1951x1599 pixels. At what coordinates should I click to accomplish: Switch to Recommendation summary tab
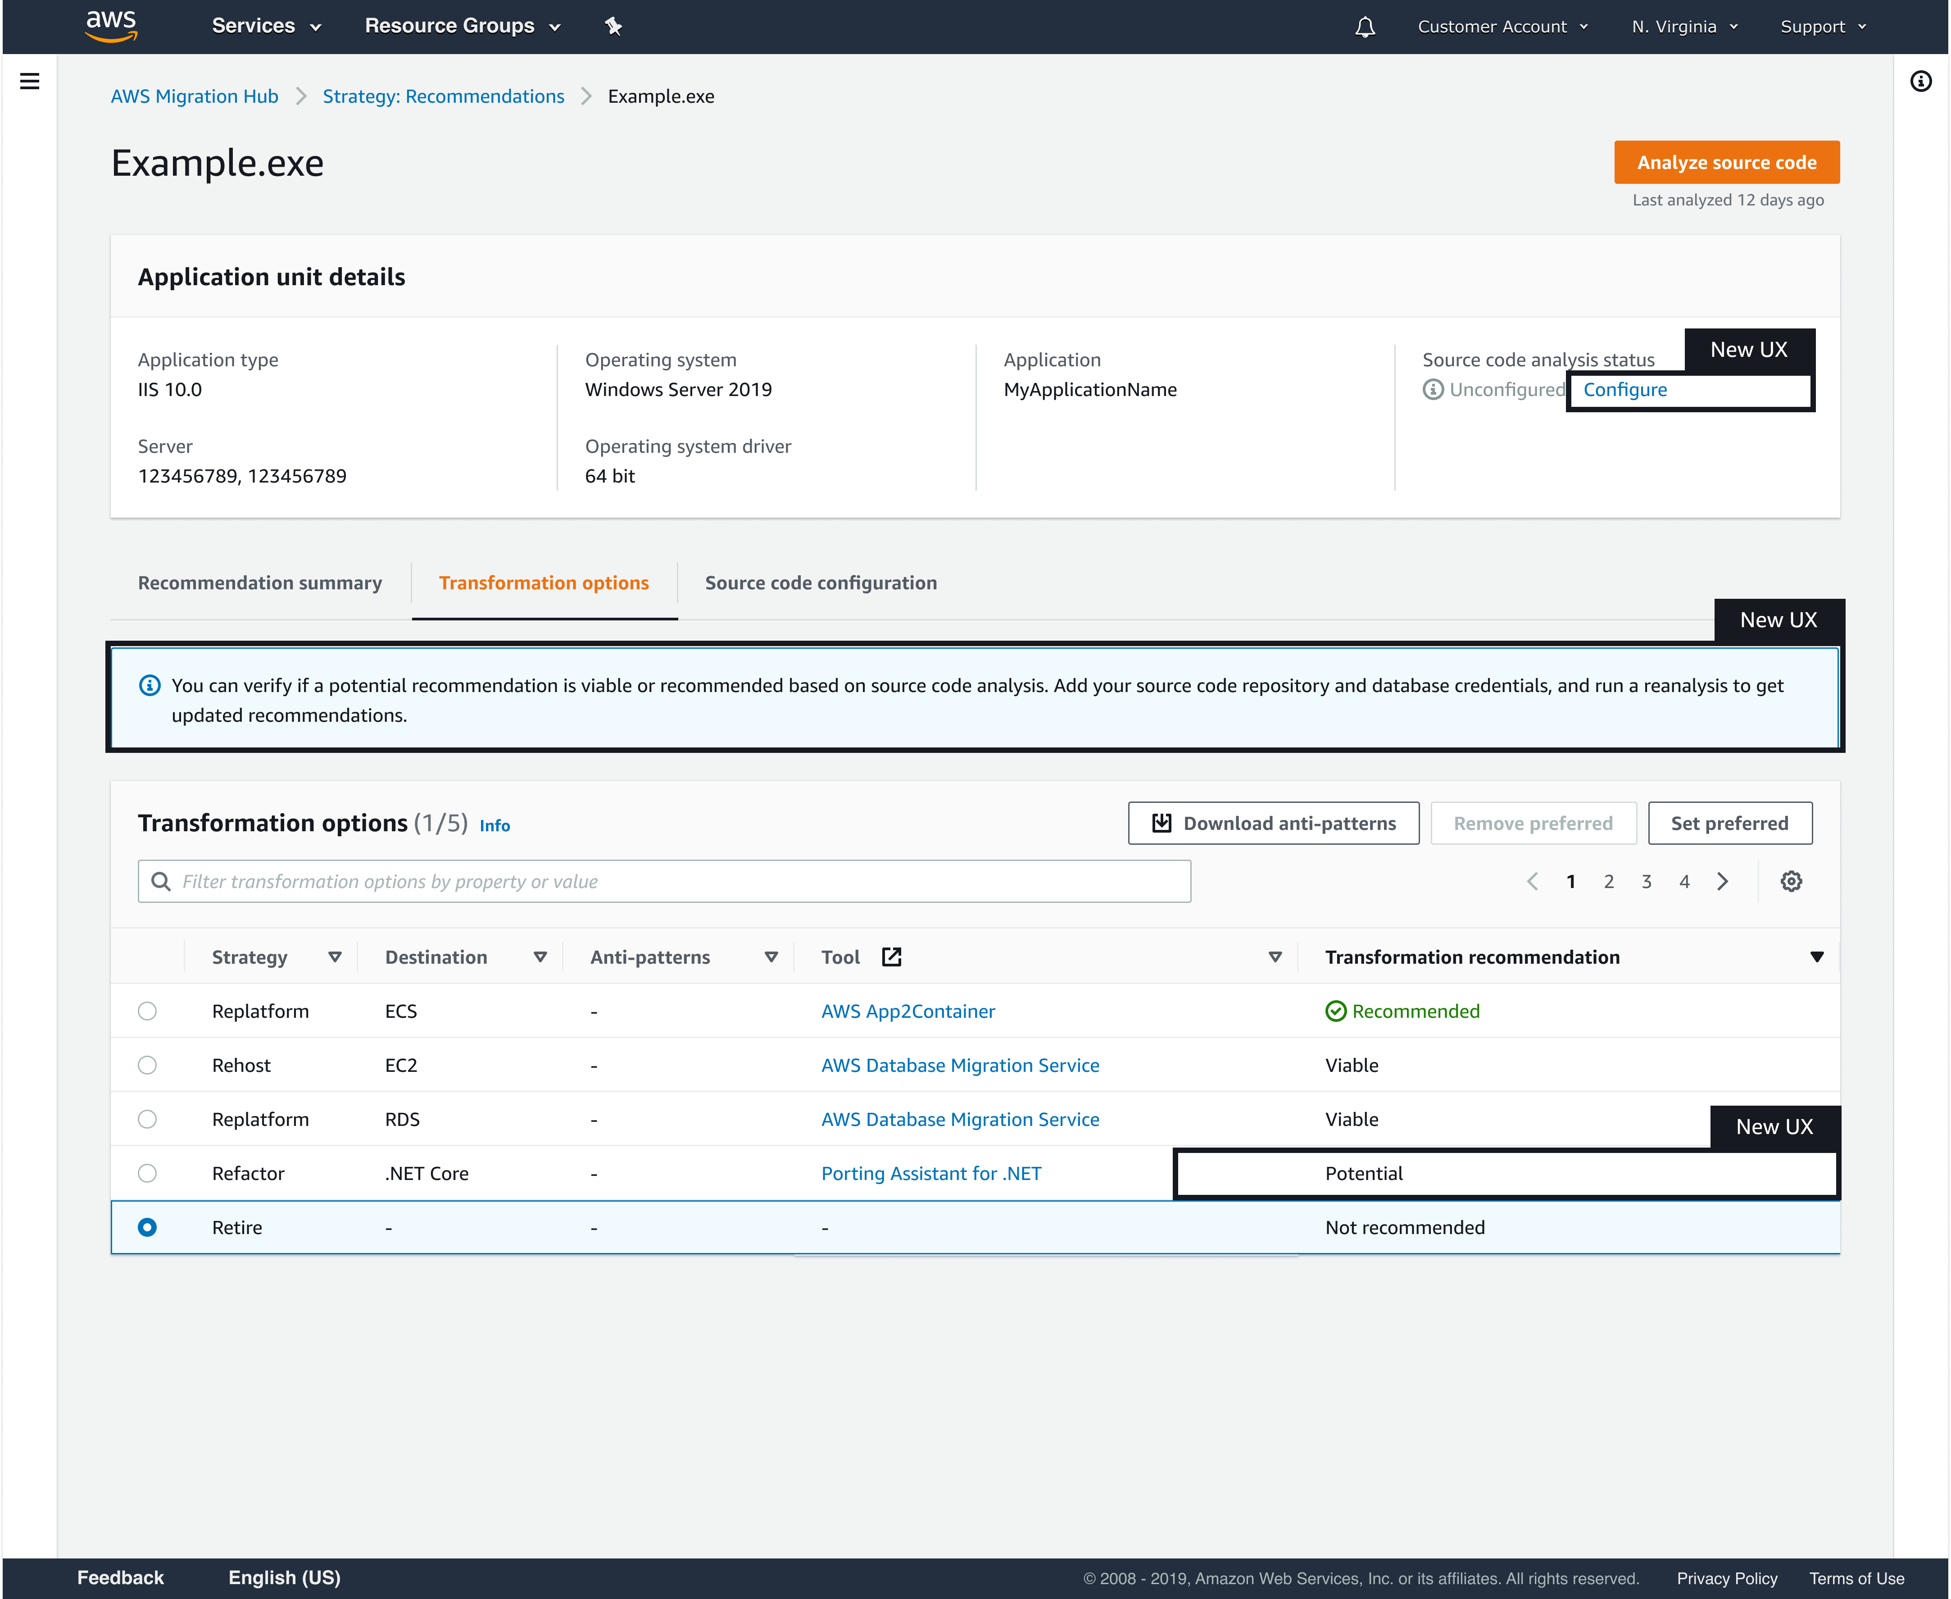pyautogui.click(x=260, y=583)
